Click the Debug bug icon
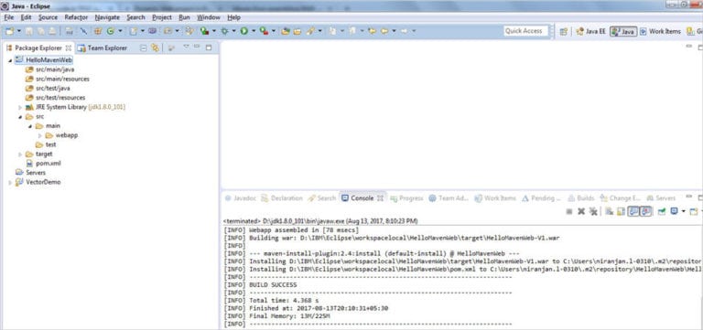This screenshot has height=330, width=703. pyautogui.click(x=224, y=31)
